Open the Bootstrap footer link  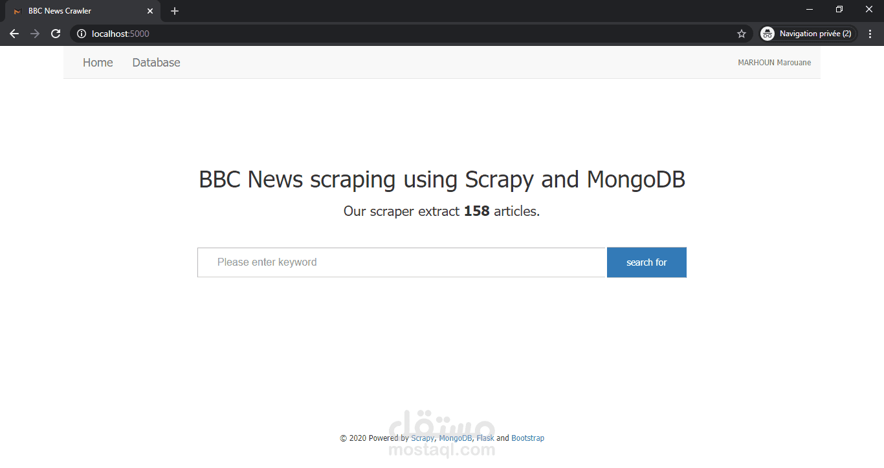[x=528, y=438]
